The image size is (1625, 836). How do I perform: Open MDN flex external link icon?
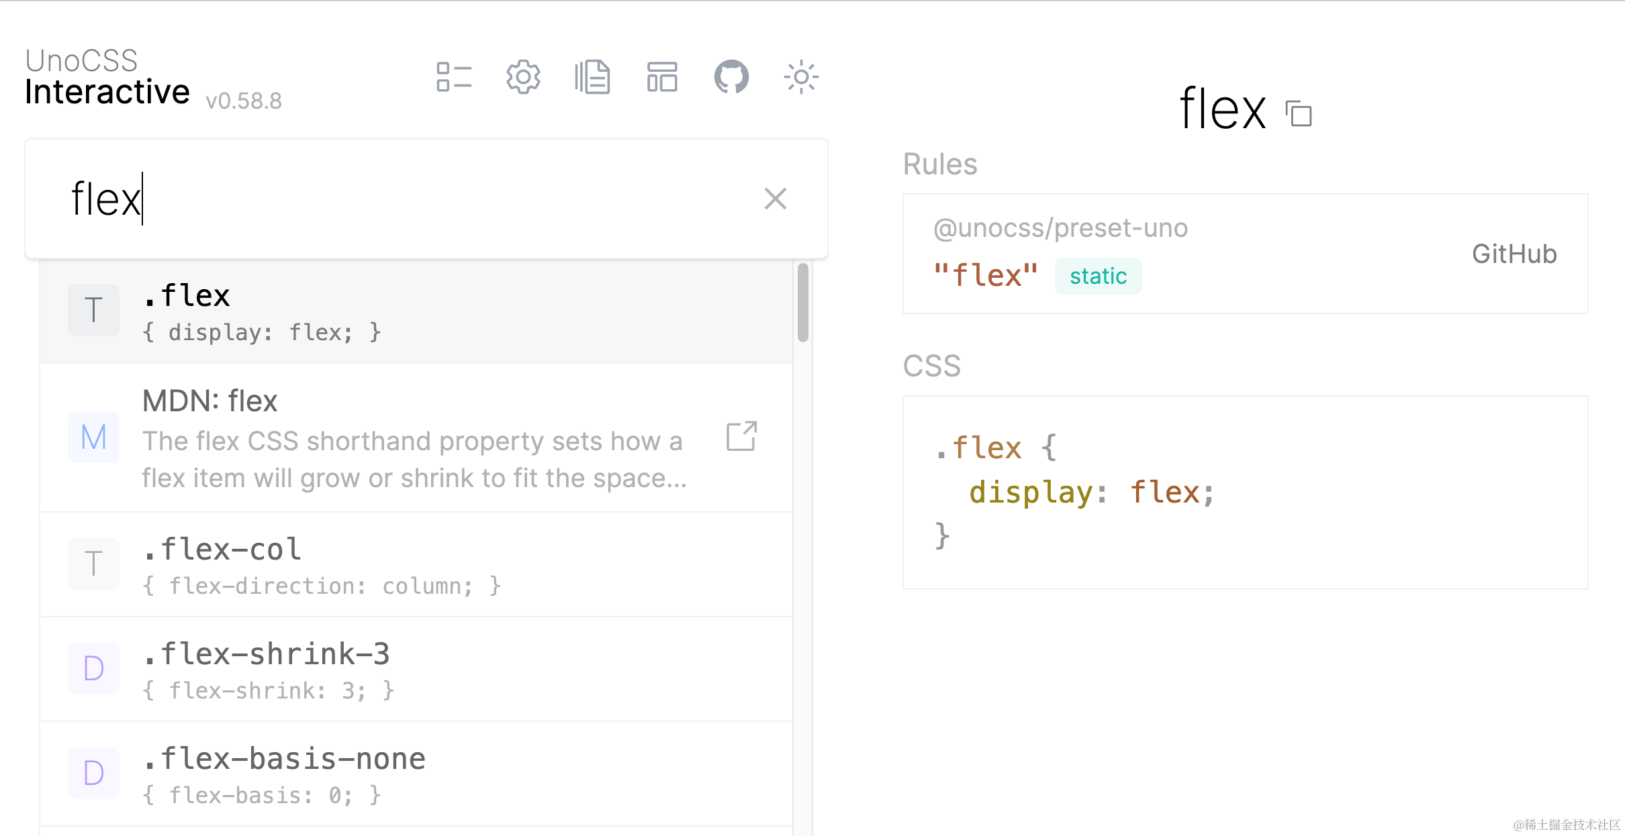[x=741, y=437]
